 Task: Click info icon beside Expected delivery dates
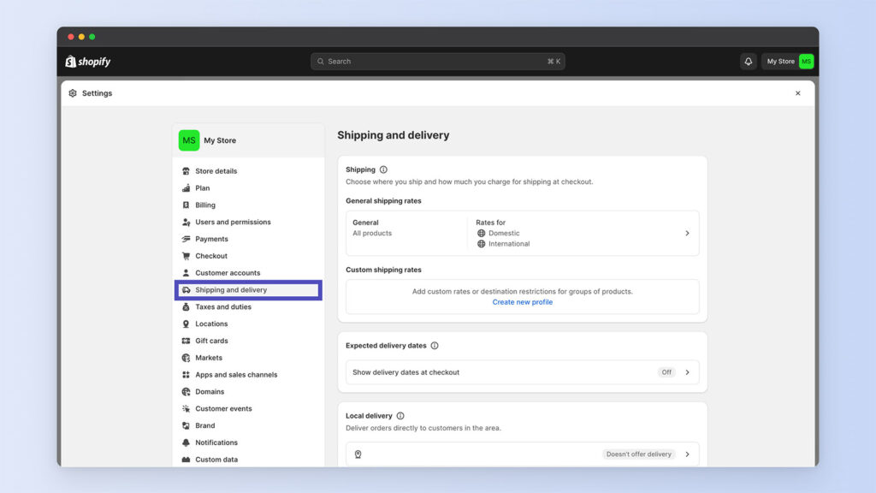point(435,346)
